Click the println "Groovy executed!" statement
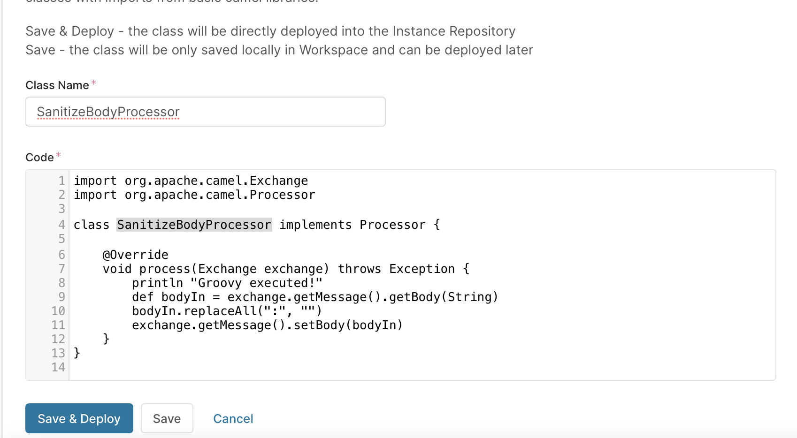 click(x=227, y=283)
